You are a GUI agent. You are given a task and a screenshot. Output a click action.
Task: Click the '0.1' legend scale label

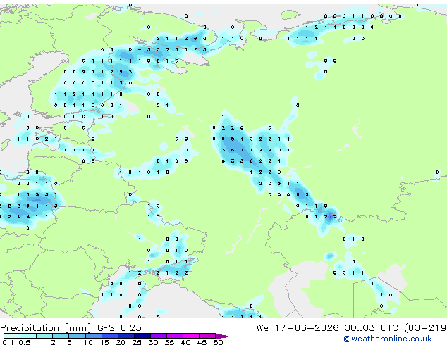click(x=8, y=342)
